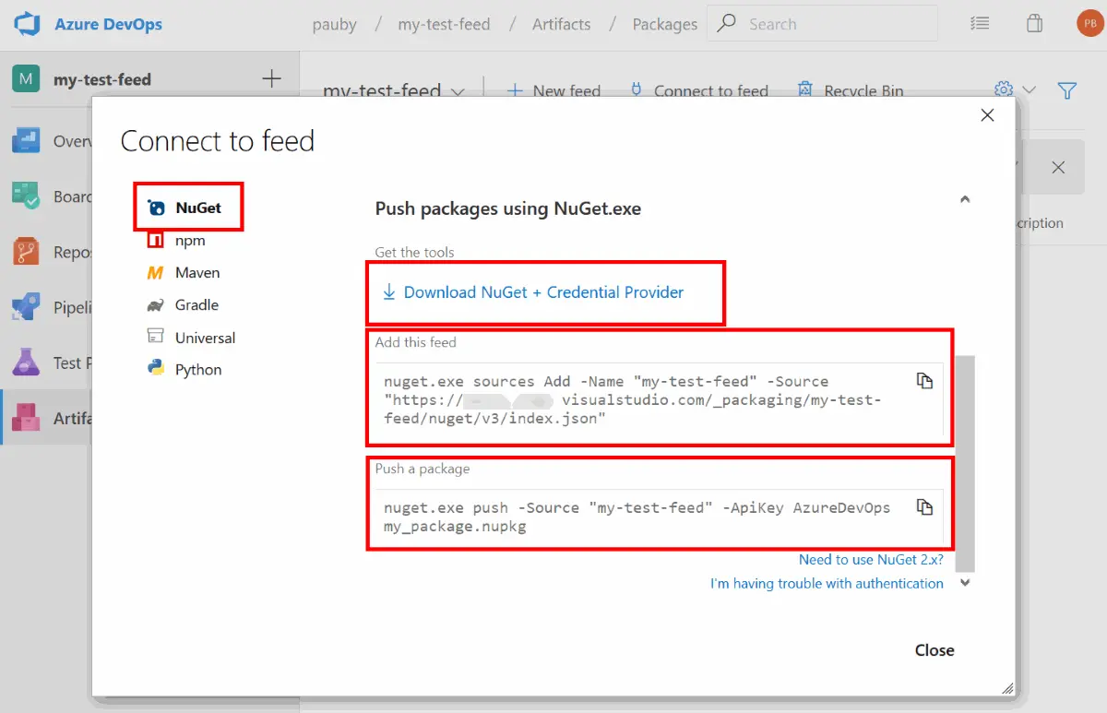Click the scrollbar down arrow in dialog

(x=965, y=583)
